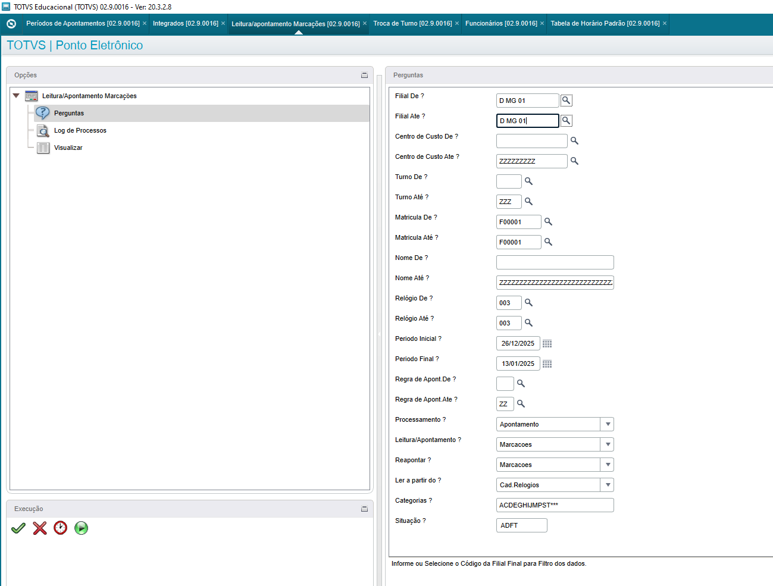
Task: Click the Filial De input field
Action: (x=528, y=101)
